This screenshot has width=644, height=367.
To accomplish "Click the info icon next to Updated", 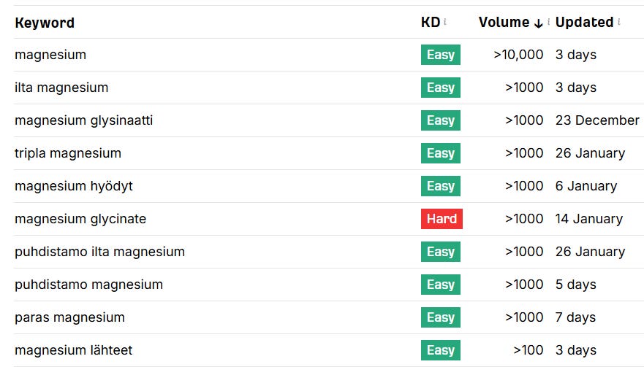I will coord(619,22).
